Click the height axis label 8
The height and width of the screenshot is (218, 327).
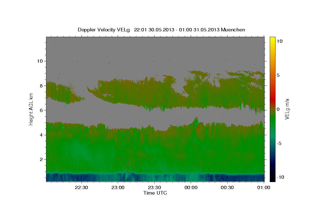pyautogui.click(x=41, y=86)
